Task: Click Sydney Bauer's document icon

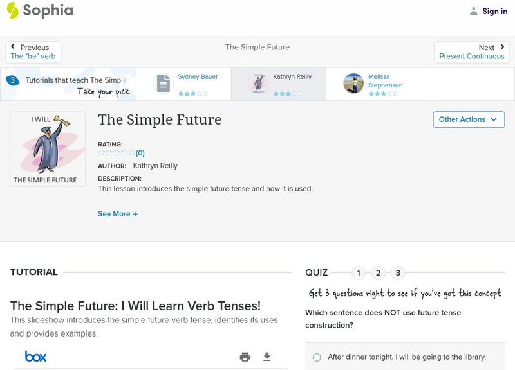Action: click(164, 84)
